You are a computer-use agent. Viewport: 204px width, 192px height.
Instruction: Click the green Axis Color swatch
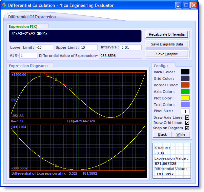tap(185, 92)
